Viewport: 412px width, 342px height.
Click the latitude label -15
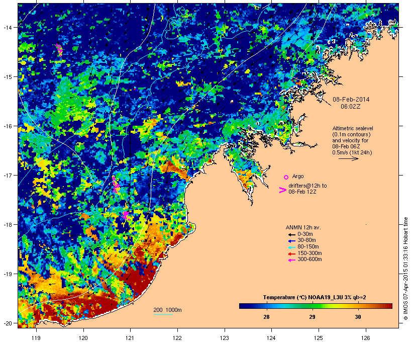[8, 76]
